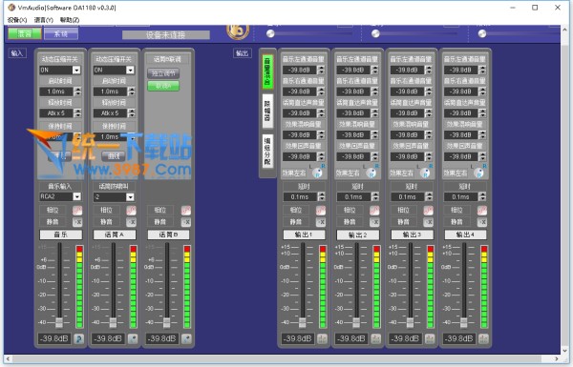Viewport: 573px width, 367px height.
Task: Open the 设备 menu
Action: (x=17, y=20)
